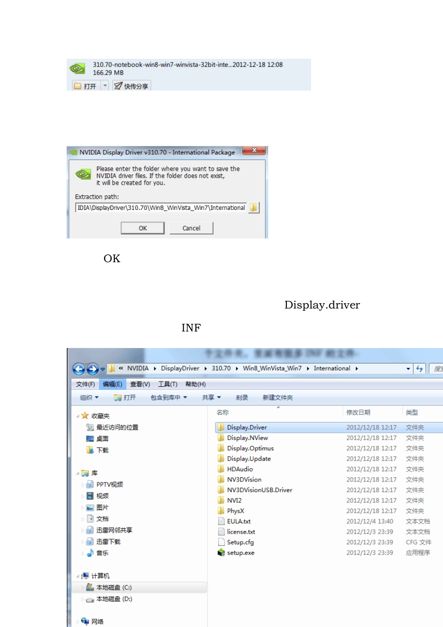Open 组织 toolbar dropdown
Screen dimensions: 443x627
point(89,397)
